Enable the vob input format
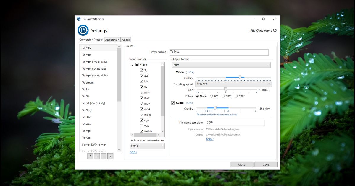 coord(142,125)
